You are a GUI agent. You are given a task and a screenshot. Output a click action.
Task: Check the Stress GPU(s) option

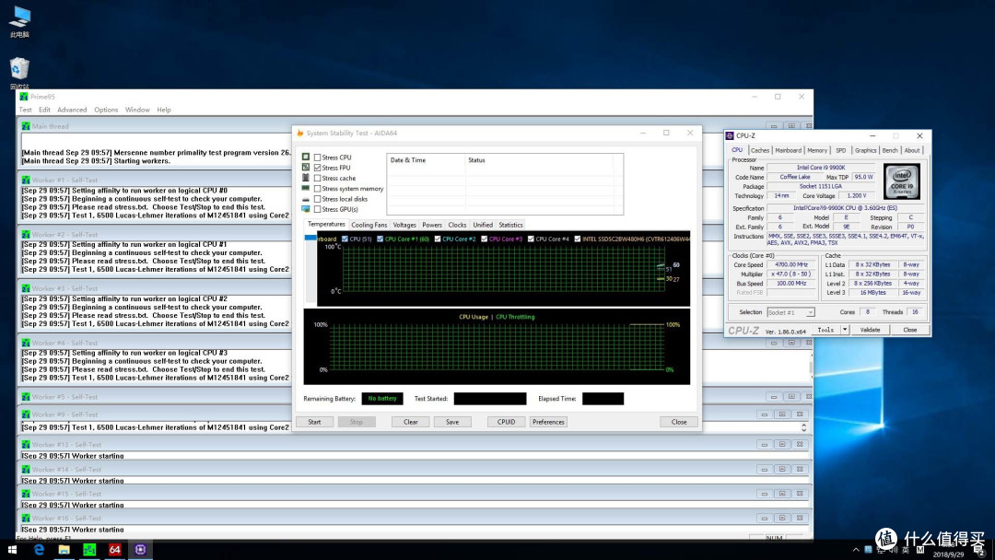(317, 209)
